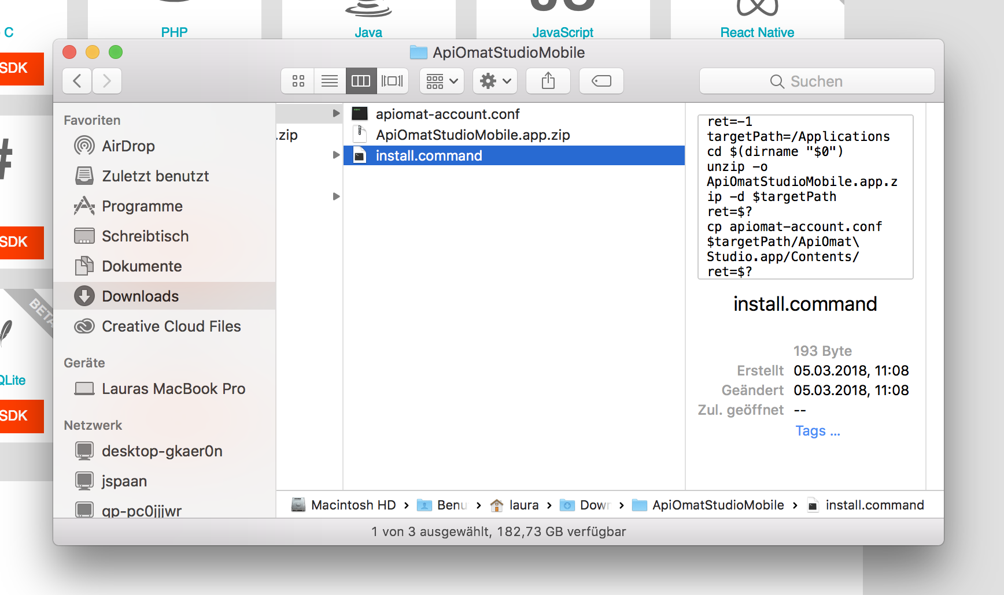Image resolution: width=1004 pixels, height=595 pixels.
Task: Click the Netzwerk sidebar heading
Action: tap(93, 425)
